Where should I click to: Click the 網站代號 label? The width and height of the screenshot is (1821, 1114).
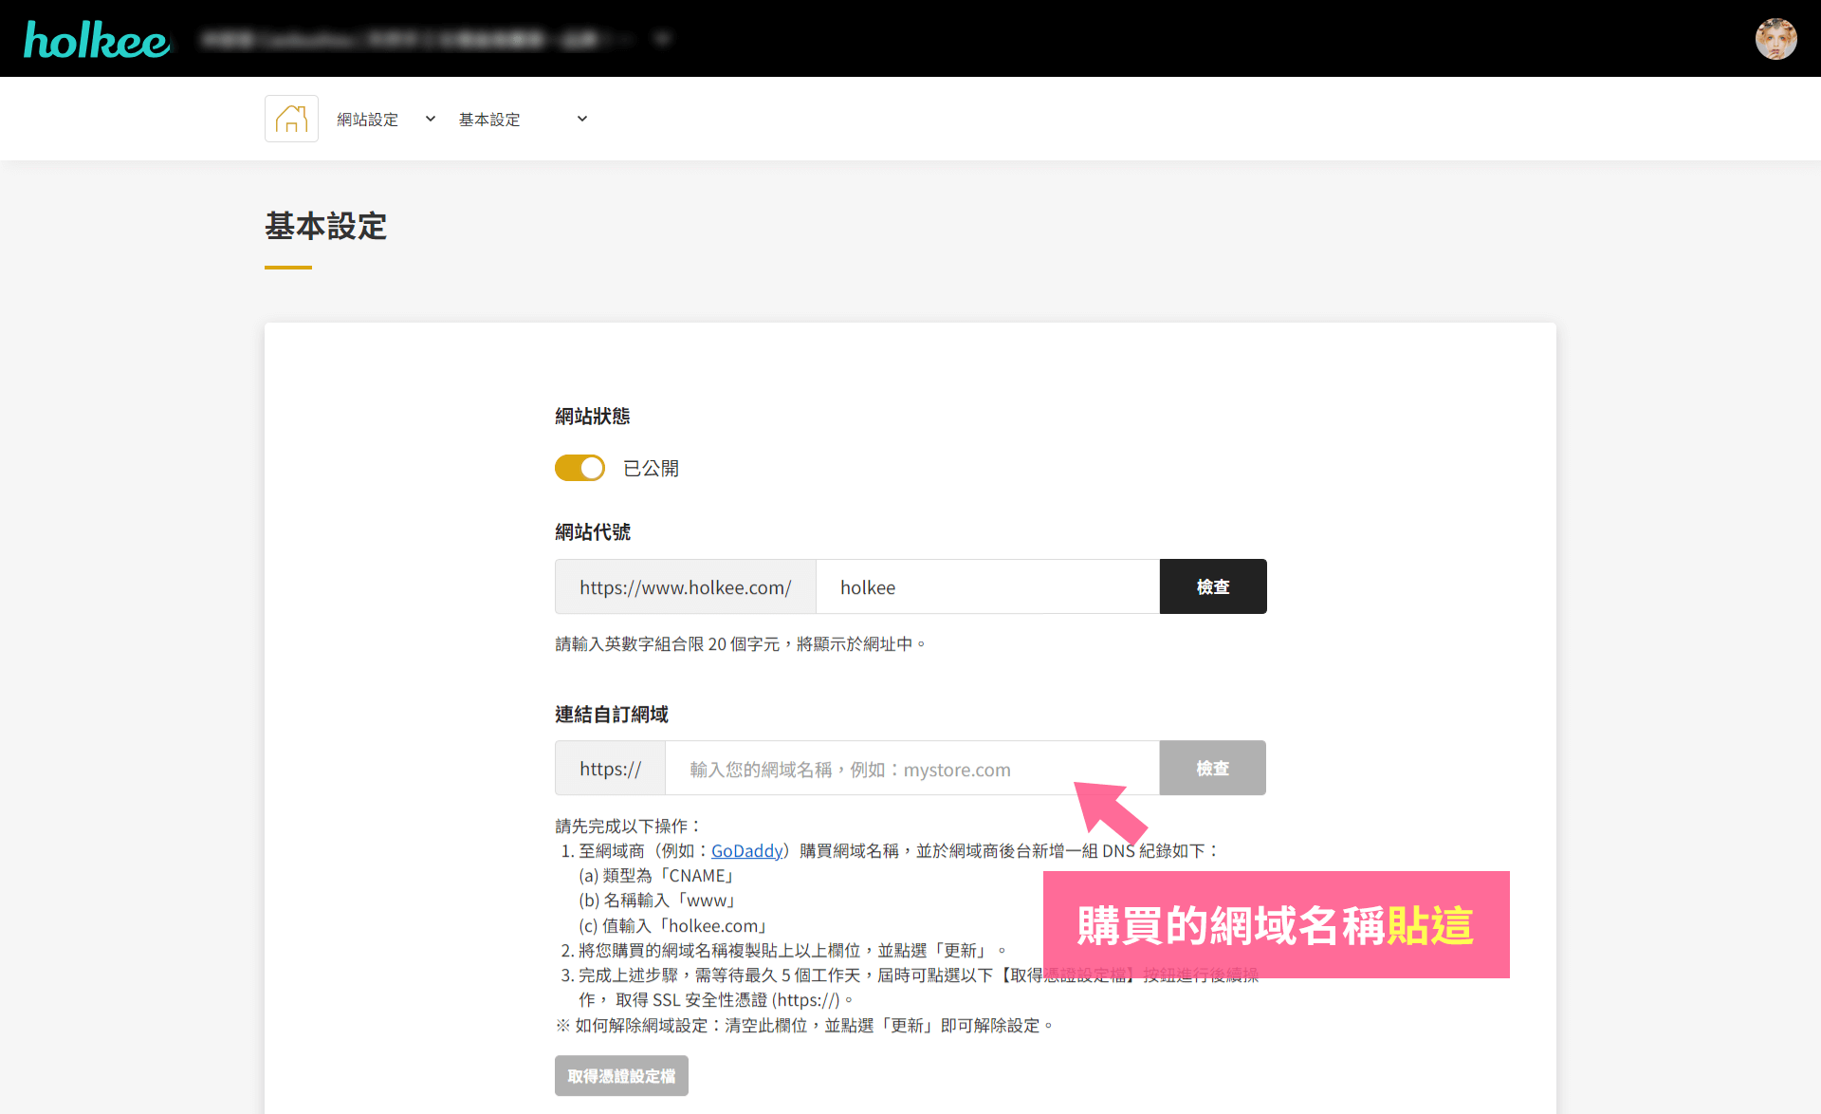593,532
